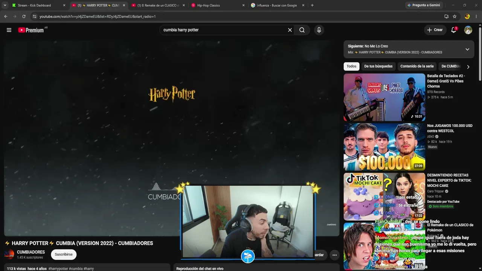
Task: Go back with the browser back arrow
Action: pyautogui.click(x=6, y=17)
